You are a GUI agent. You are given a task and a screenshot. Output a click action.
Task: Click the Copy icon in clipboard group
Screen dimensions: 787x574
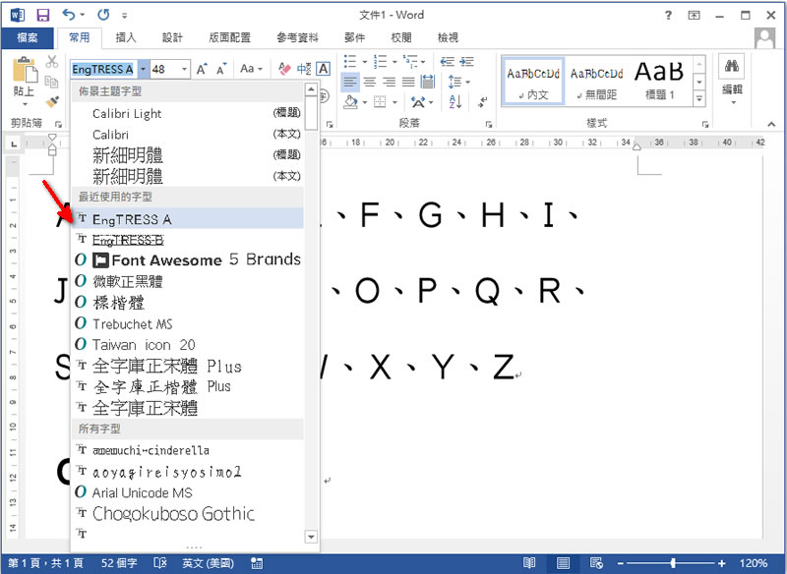pyautogui.click(x=52, y=82)
